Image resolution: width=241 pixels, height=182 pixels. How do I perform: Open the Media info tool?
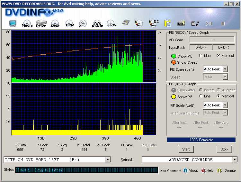(x=27, y=23)
